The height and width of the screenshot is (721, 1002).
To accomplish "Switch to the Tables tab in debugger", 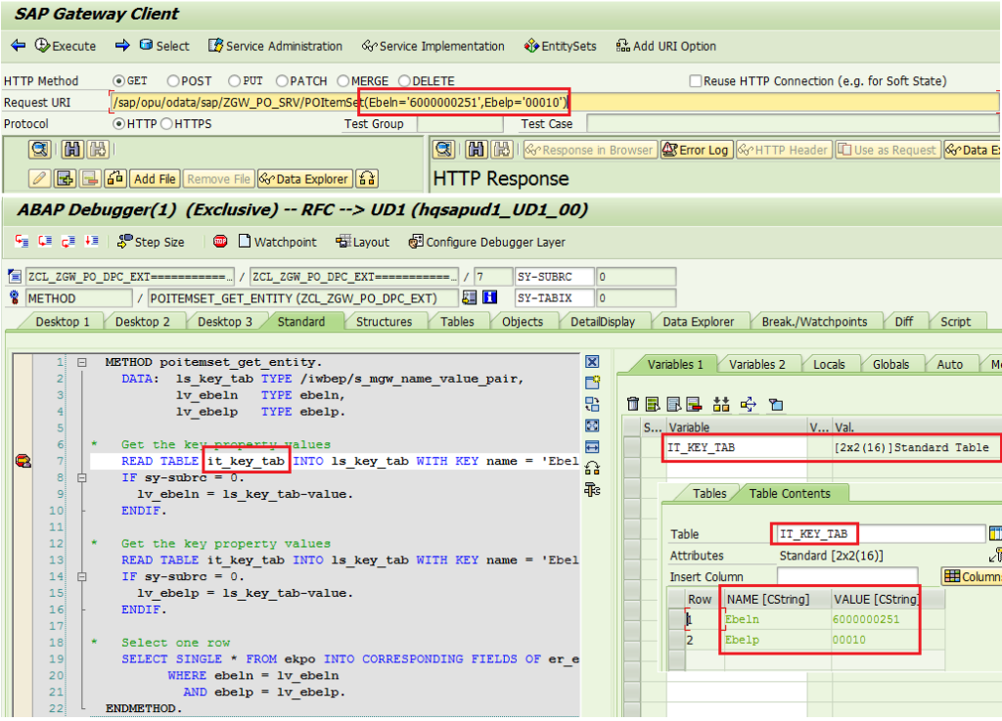I will point(457,322).
